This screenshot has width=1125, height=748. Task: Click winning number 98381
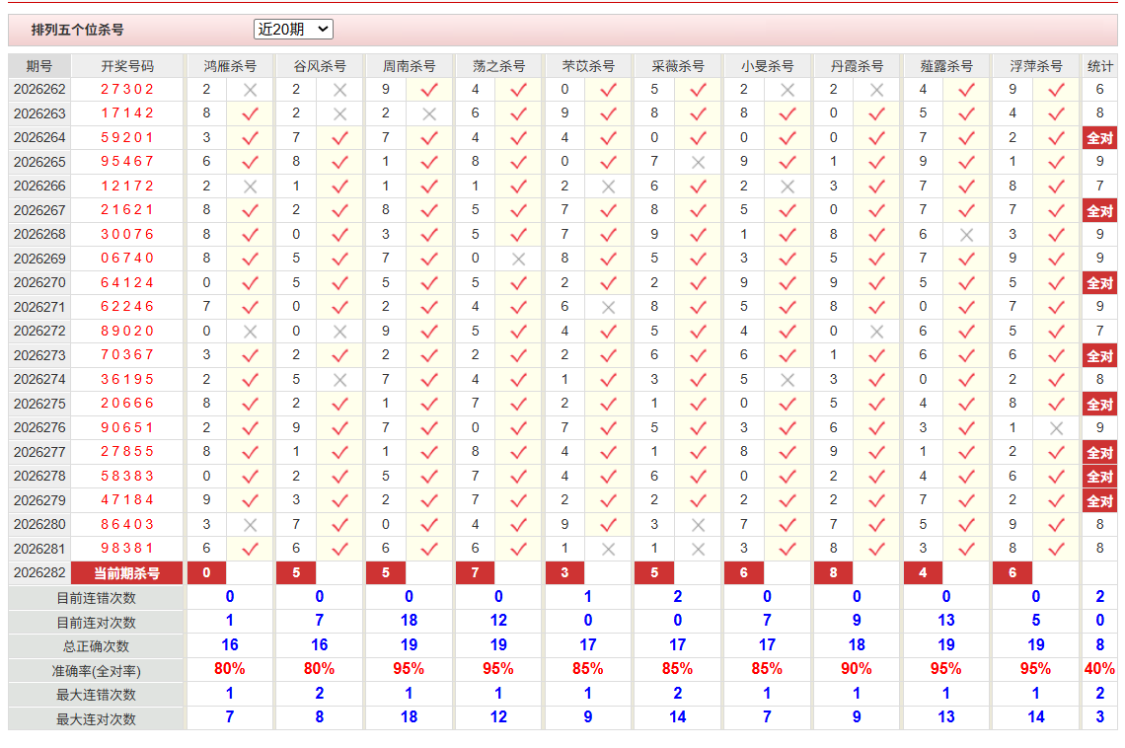pyautogui.click(x=127, y=549)
